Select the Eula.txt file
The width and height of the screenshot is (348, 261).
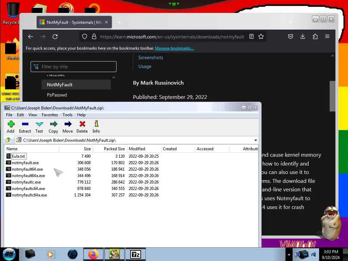point(18,156)
